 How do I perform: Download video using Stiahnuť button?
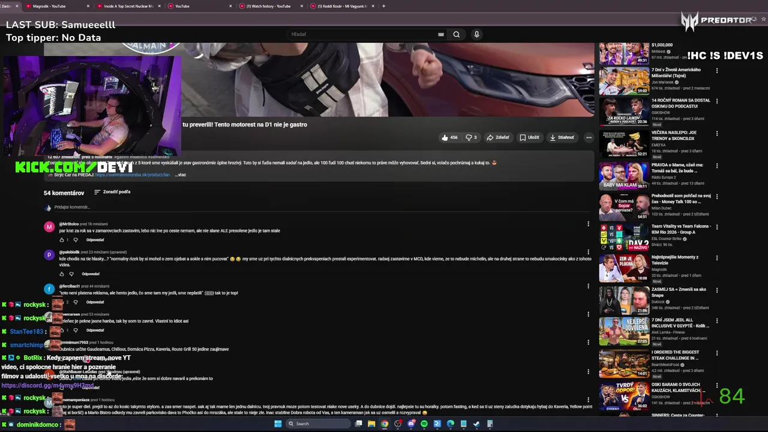(562, 137)
